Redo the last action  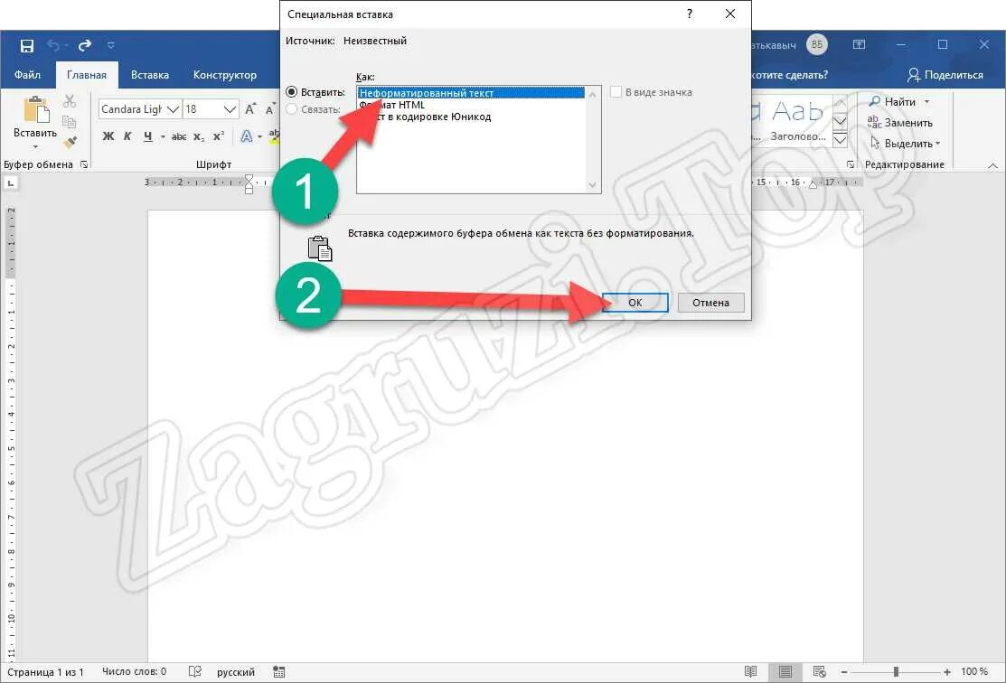[x=84, y=45]
